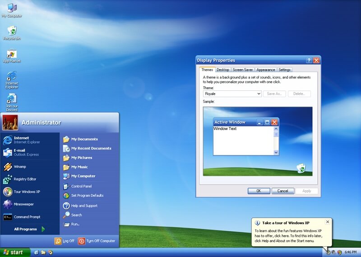361x257 pixels.
Task: Open E-mail Outlook Express entry
Action: (30, 152)
